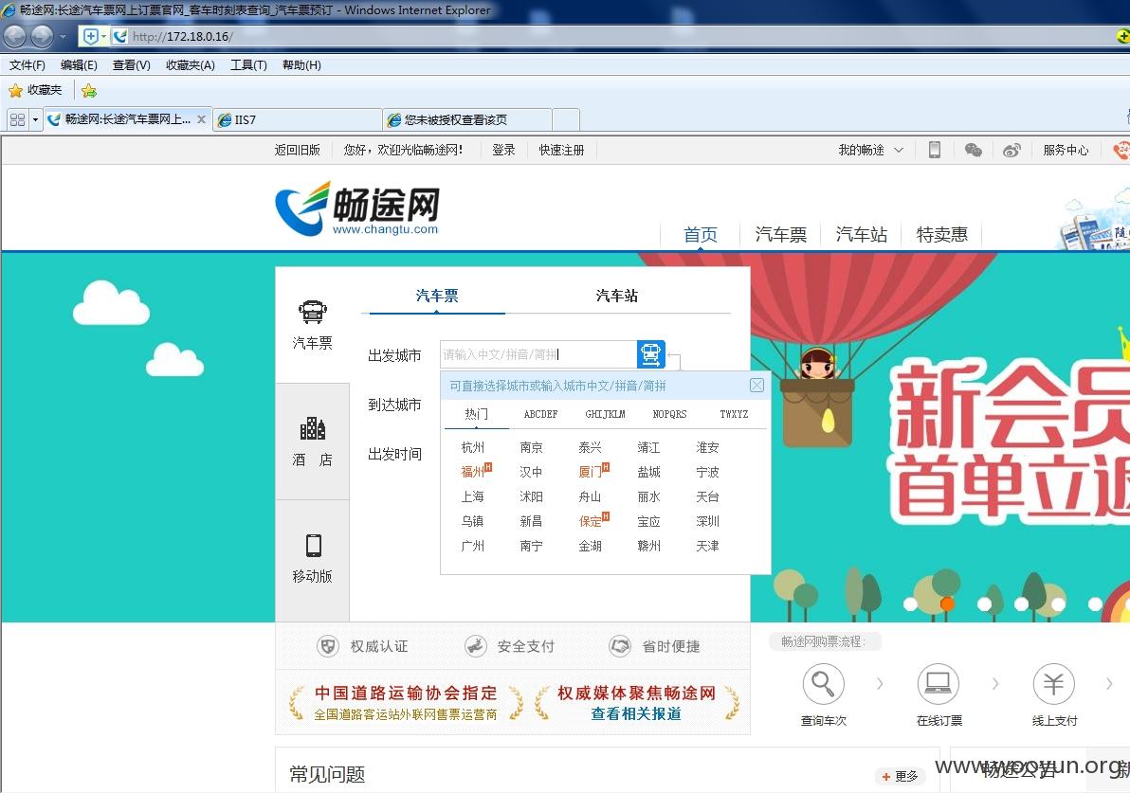Choose 深圳 from the city list
Screen dimensions: 1130x793
pos(708,521)
